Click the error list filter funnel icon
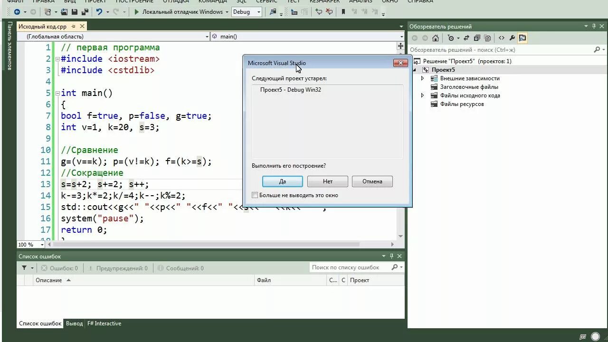This screenshot has width=608, height=342. pyautogui.click(x=24, y=268)
